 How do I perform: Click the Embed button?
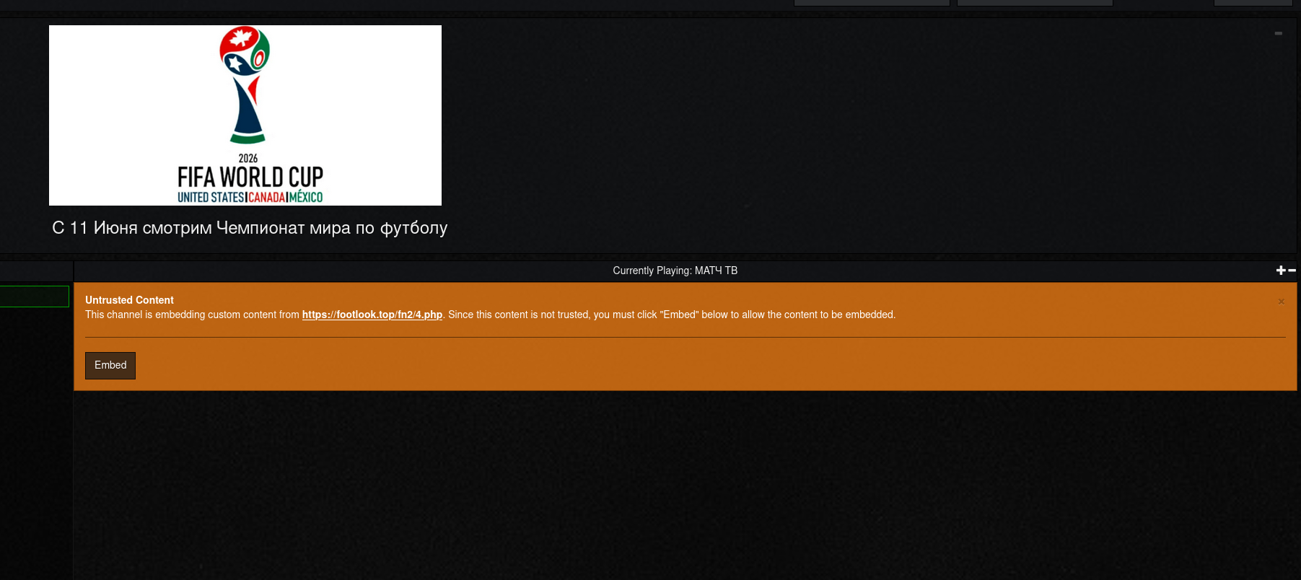(x=110, y=366)
